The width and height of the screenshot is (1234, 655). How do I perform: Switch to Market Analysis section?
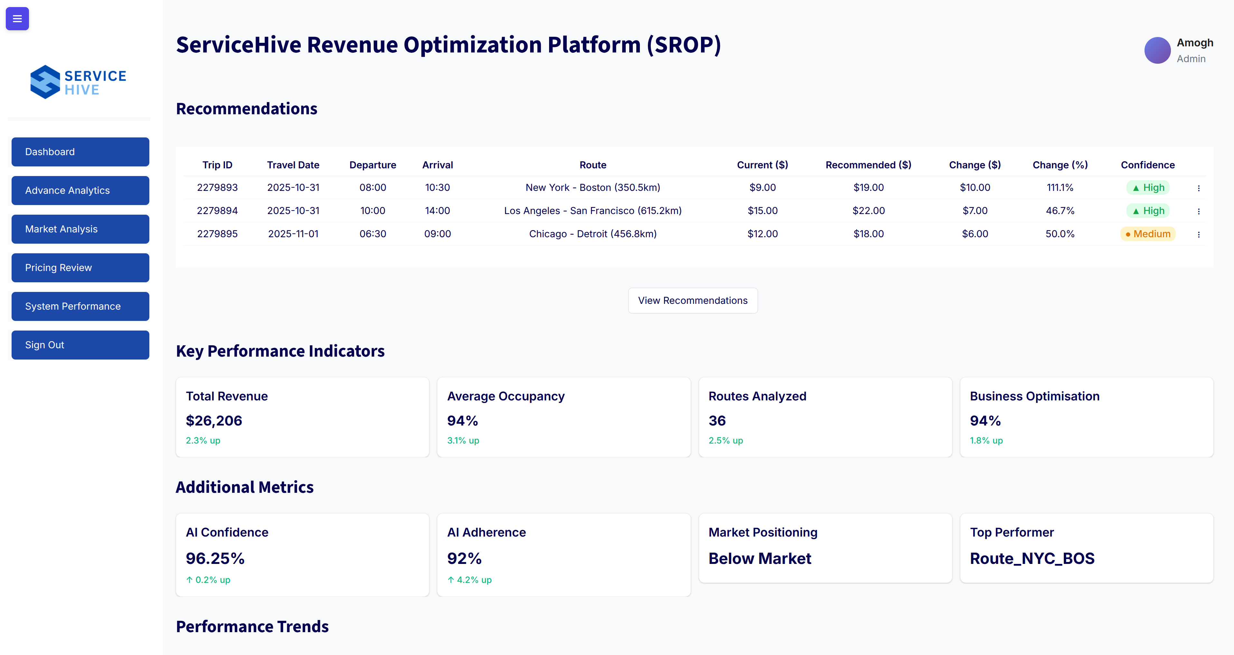pyautogui.click(x=80, y=229)
